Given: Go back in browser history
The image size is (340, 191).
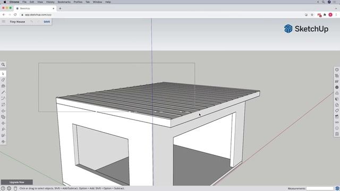Looking at the screenshot, I should tap(4, 15).
